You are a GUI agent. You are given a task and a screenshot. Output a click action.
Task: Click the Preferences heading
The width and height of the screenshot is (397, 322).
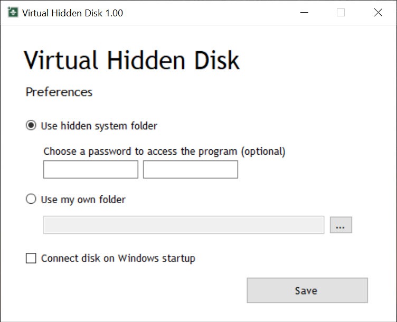tap(59, 92)
